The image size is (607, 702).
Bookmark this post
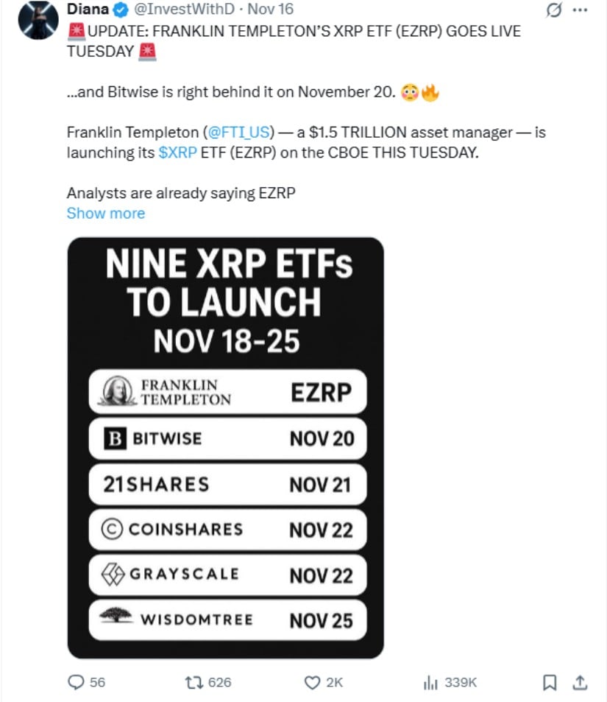click(549, 683)
